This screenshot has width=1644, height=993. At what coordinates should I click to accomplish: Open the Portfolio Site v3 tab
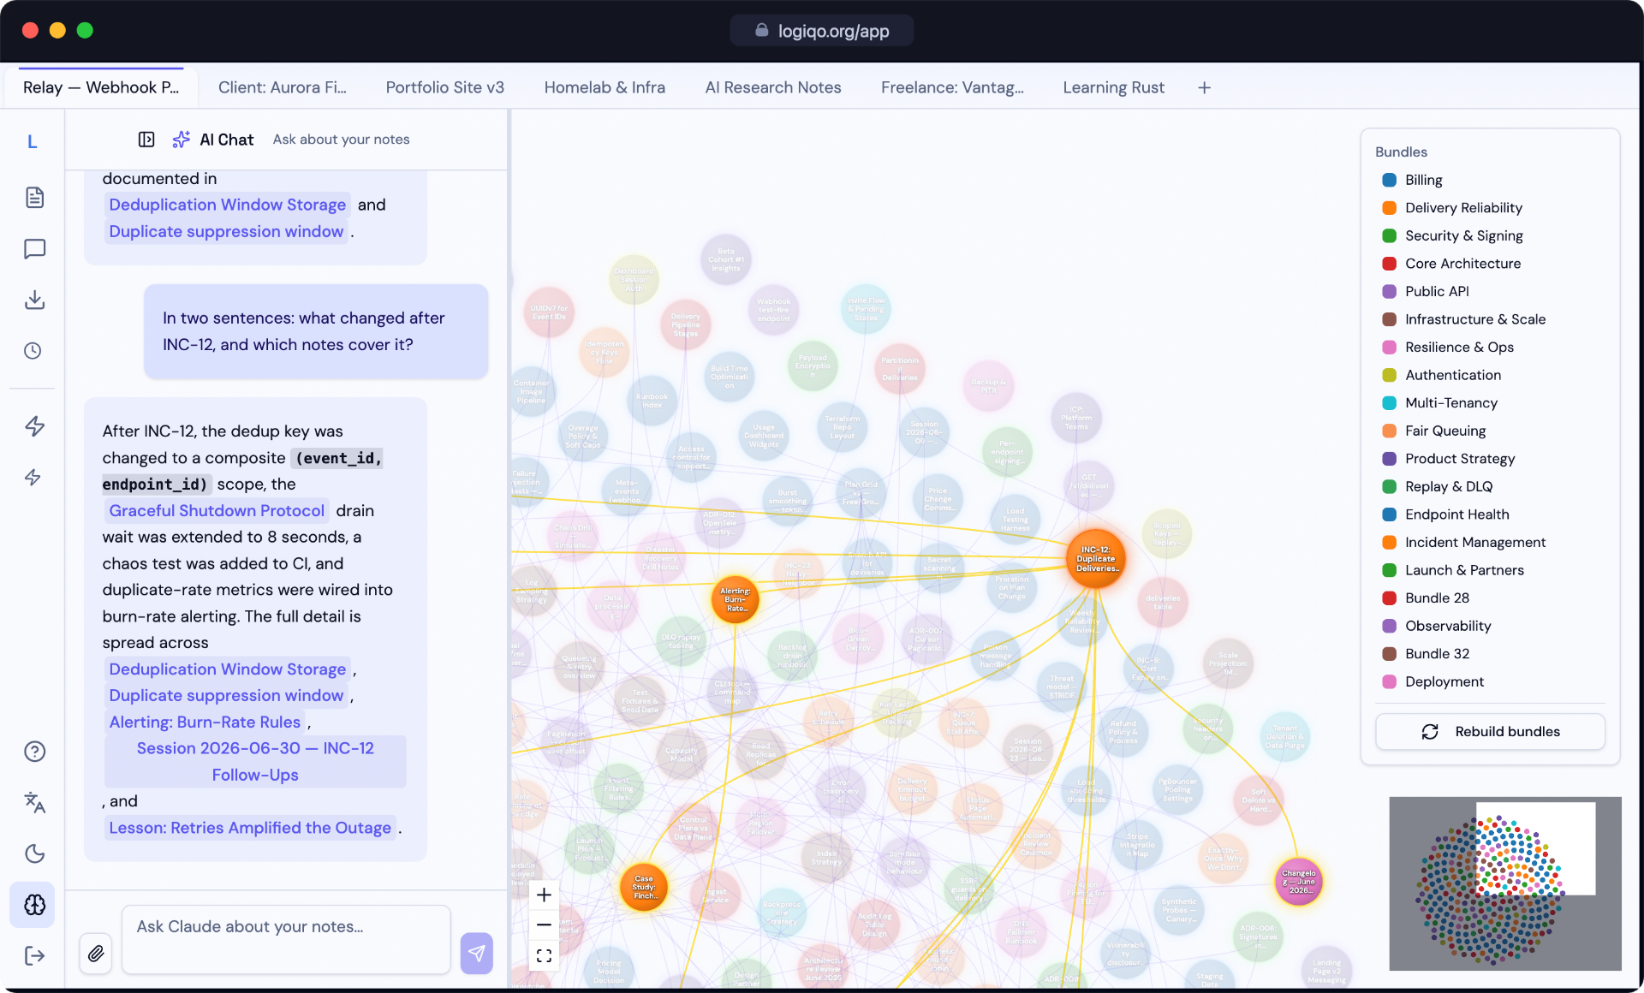coord(445,87)
